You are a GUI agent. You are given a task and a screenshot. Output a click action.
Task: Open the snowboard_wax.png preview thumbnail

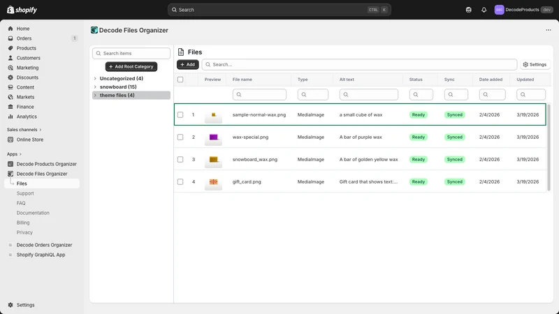(x=213, y=160)
